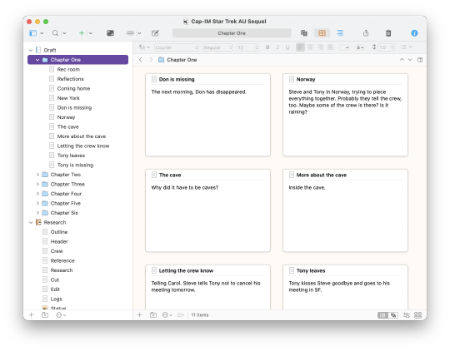
Task: Open font size 12 dropdown
Action: coord(247,47)
